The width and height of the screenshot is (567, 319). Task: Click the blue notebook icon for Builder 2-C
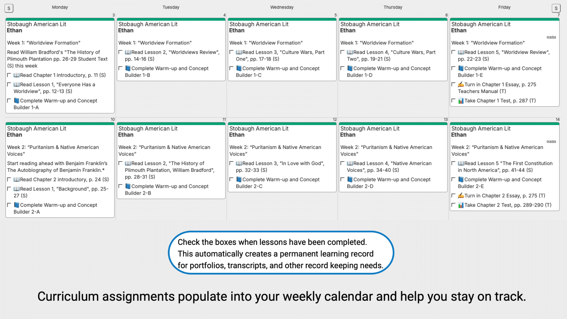(239, 179)
